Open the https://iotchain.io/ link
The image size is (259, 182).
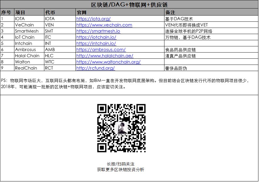click(96, 37)
